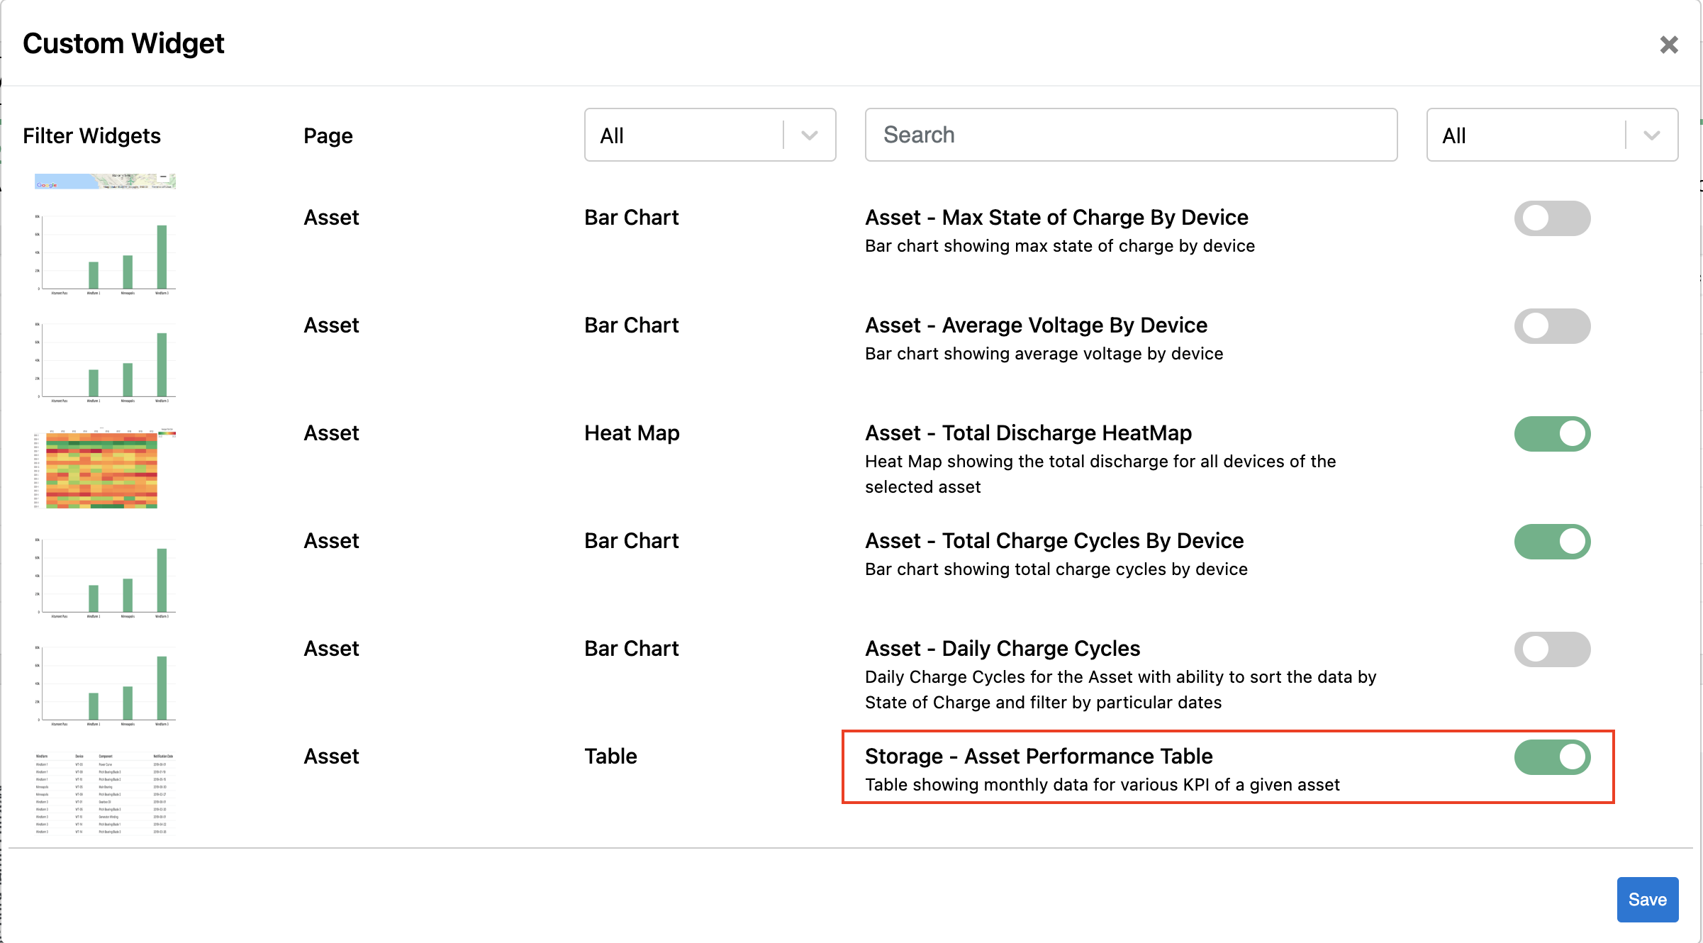Disable Storage - Asset Performance Table toggle

tap(1551, 757)
